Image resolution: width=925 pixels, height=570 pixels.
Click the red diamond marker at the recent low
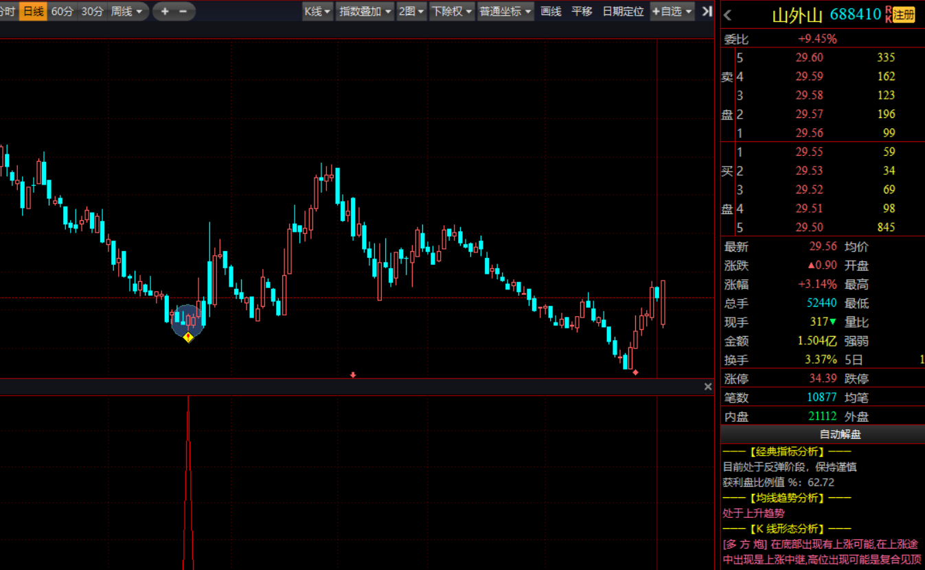(x=635, y=372)
